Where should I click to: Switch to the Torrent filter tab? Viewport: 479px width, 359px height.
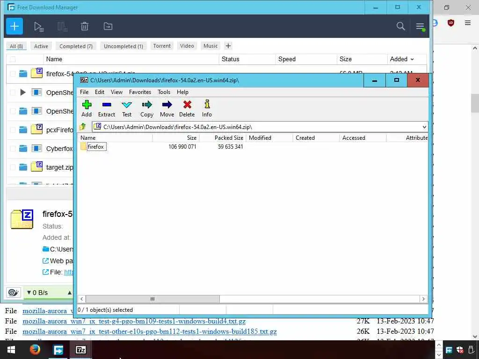click(x=162, y=46)
